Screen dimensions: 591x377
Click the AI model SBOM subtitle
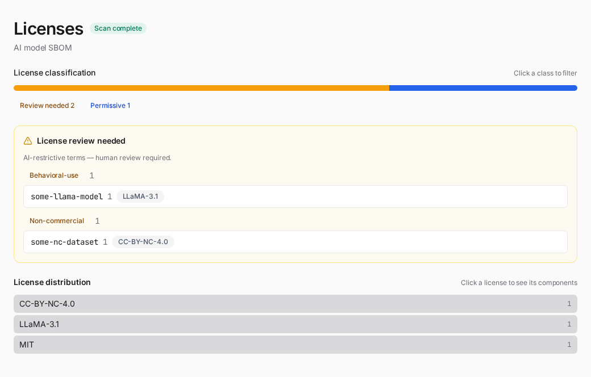[x=43, y=48]
